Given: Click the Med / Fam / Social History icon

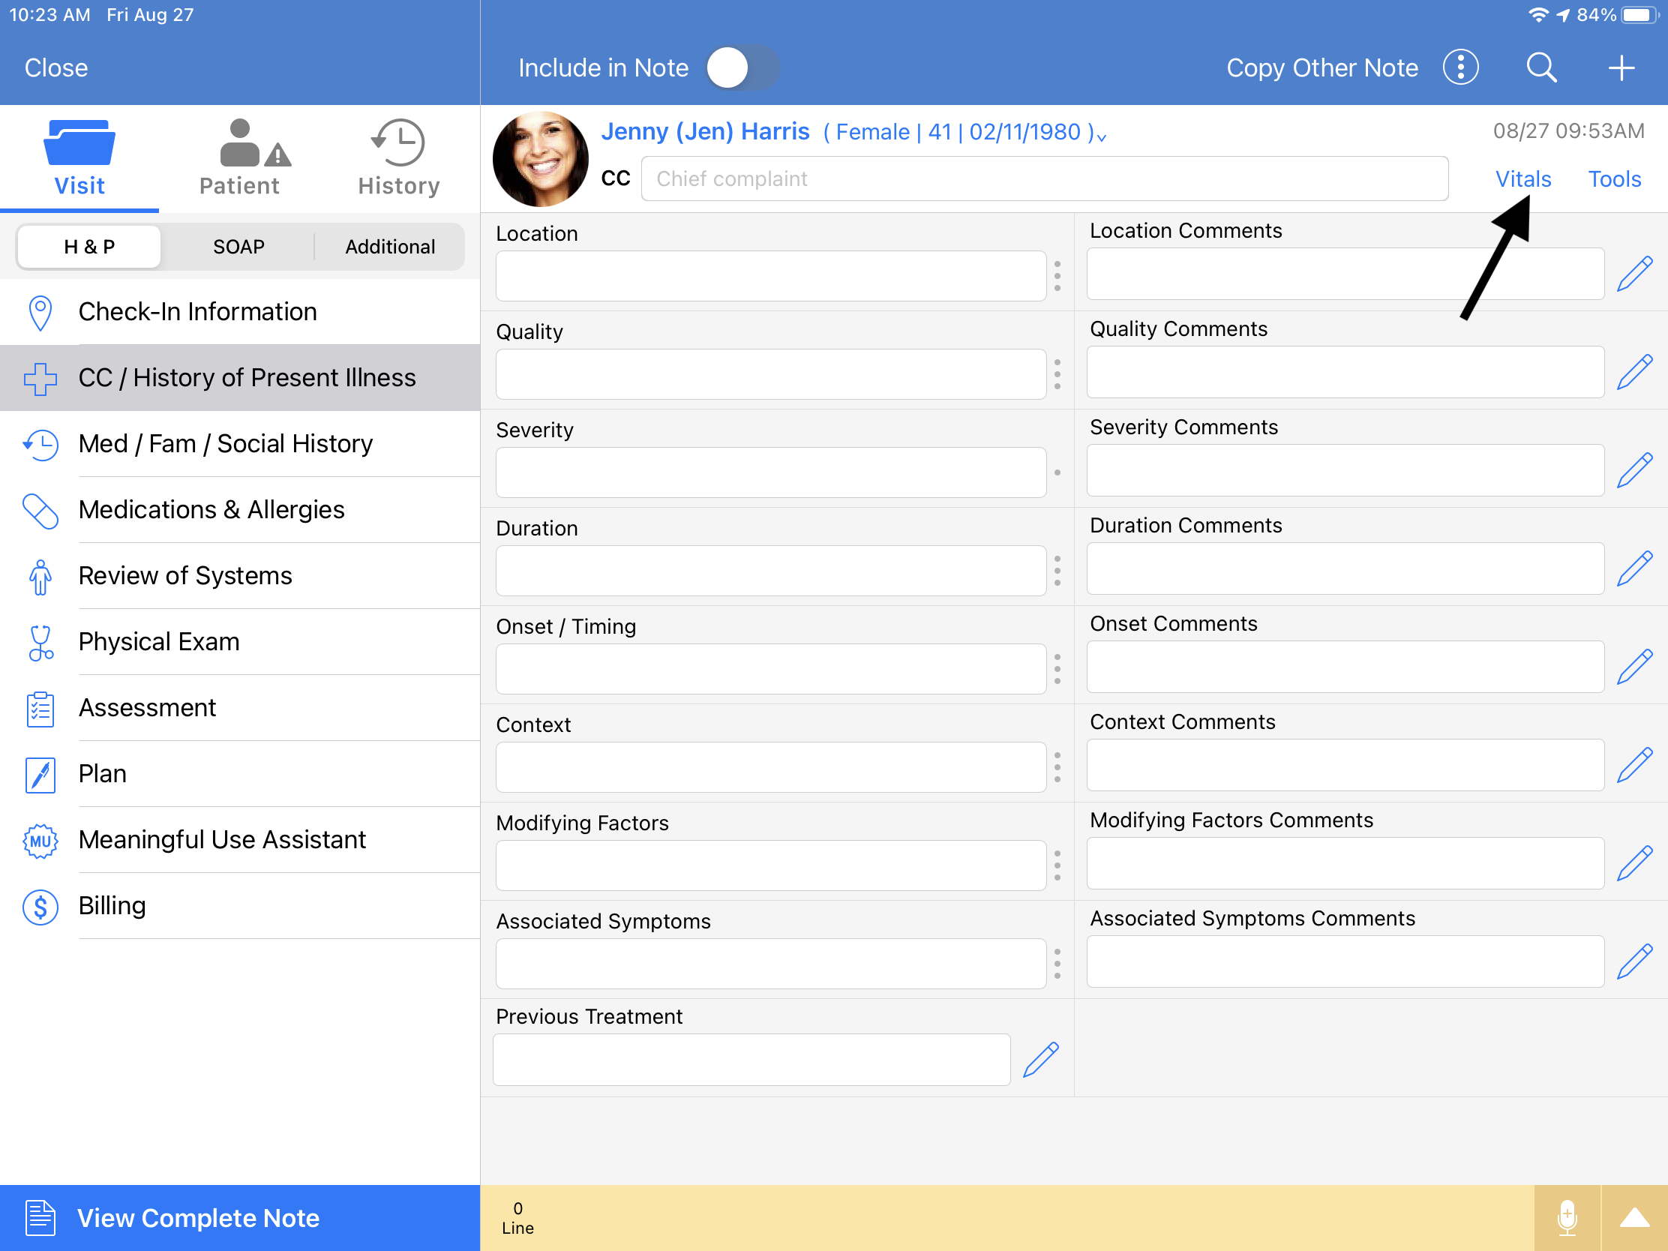Looking at the screenshot, I should click(37, 444).
